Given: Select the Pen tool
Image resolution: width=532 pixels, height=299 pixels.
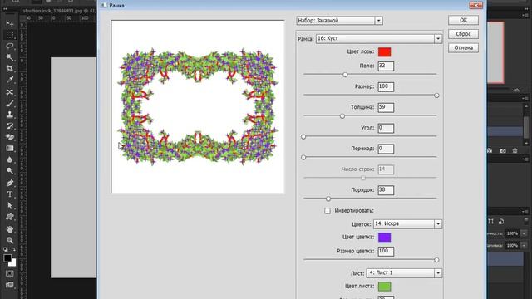Looking at the screenshot, I should pyautogui.click(x=10, y=183).
